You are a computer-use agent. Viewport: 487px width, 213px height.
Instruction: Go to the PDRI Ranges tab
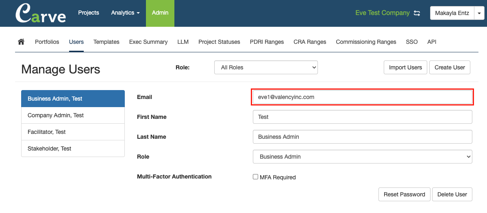[267, 42]
